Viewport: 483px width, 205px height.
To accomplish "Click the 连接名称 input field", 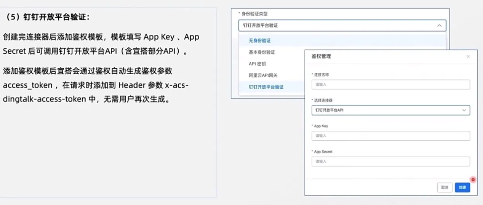I will click(391, 84).
